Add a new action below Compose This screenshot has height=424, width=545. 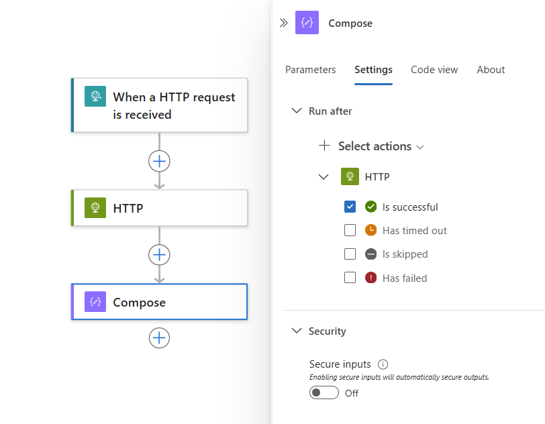click(159, 337)
